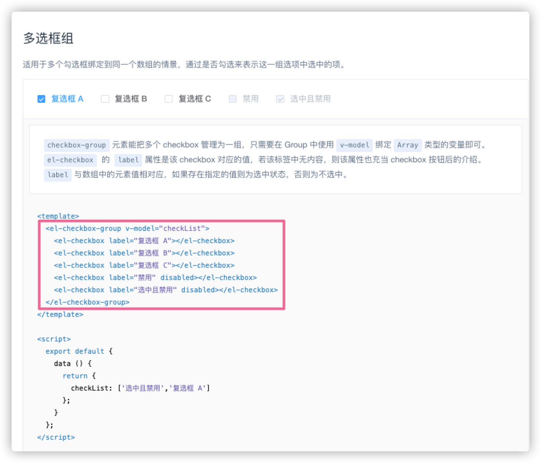Image resolution: width=541 pixels, height=463 pixels.
Task: Click the label code tag before 与数组中
Action: pyautogui.click(x=58, y=175)
